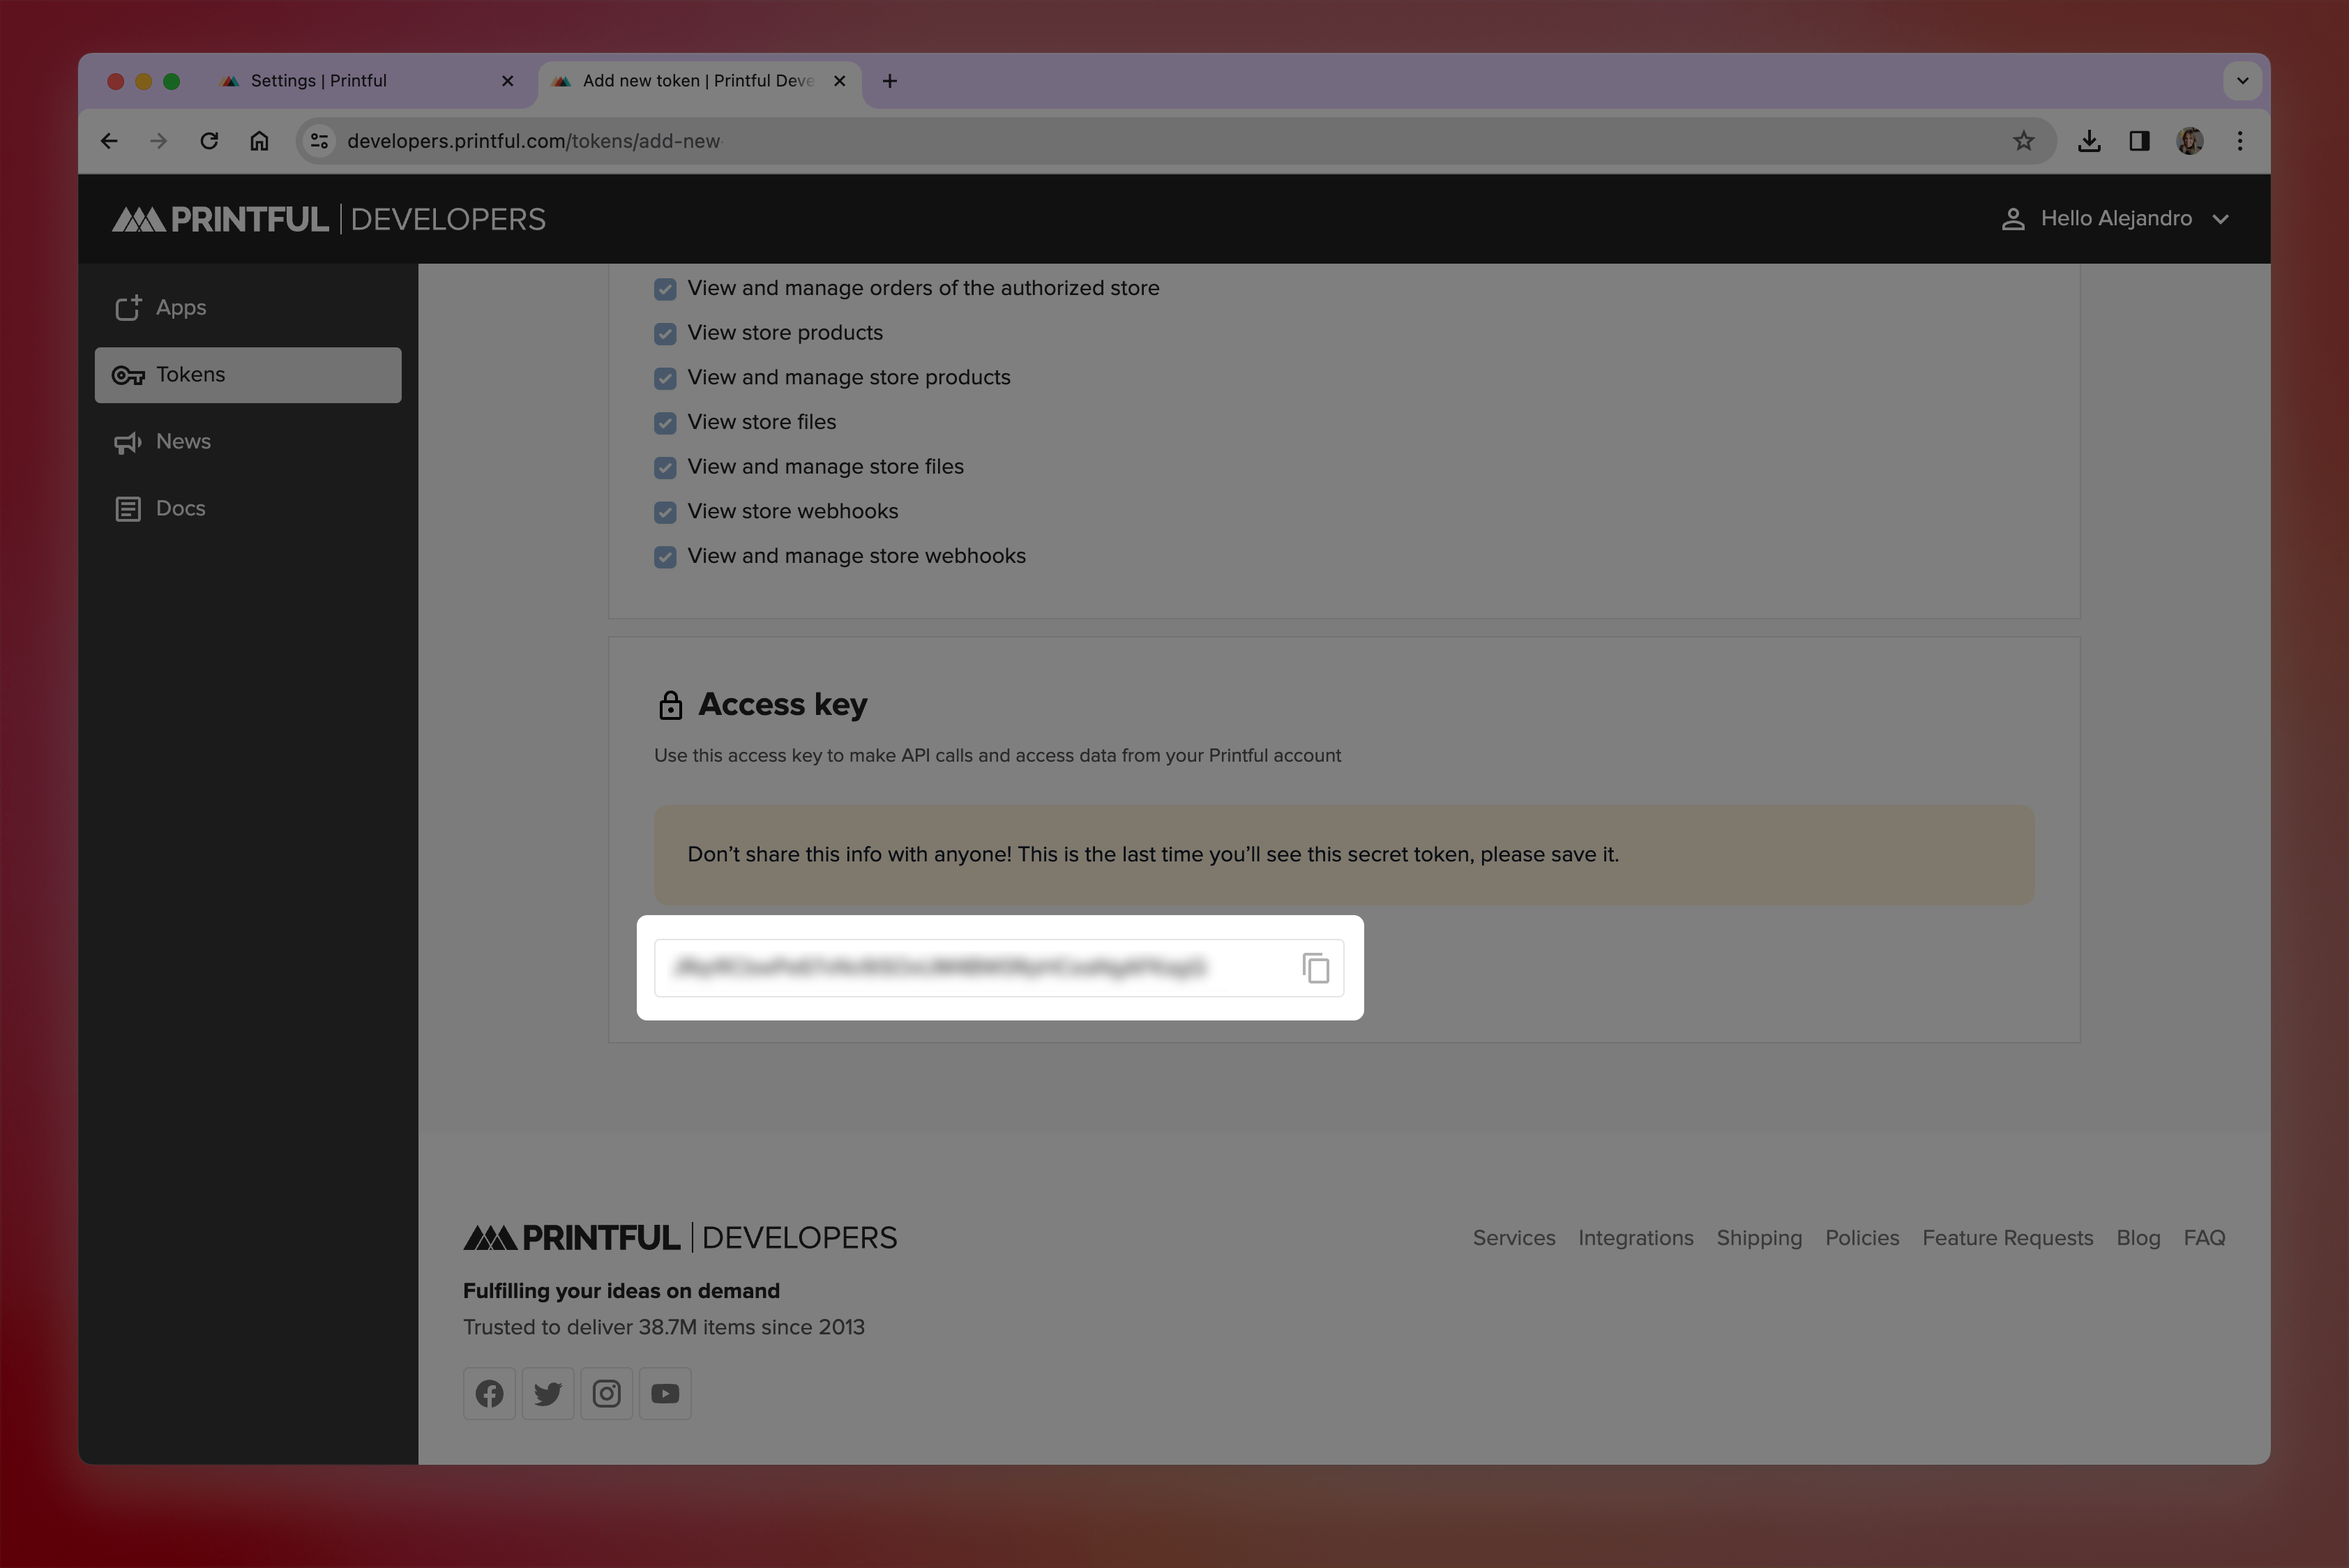Go to the Apps sidebar section
Image resolution: width=2349 pixels, height=1568 pixels.
tap(180, 307)
